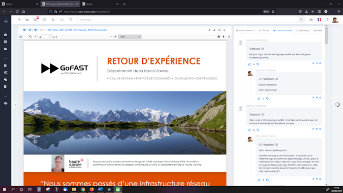The height and width of the screenshot is (193, 343).
Task: Open a new browser tab with plus
Action: coord(124,4)
